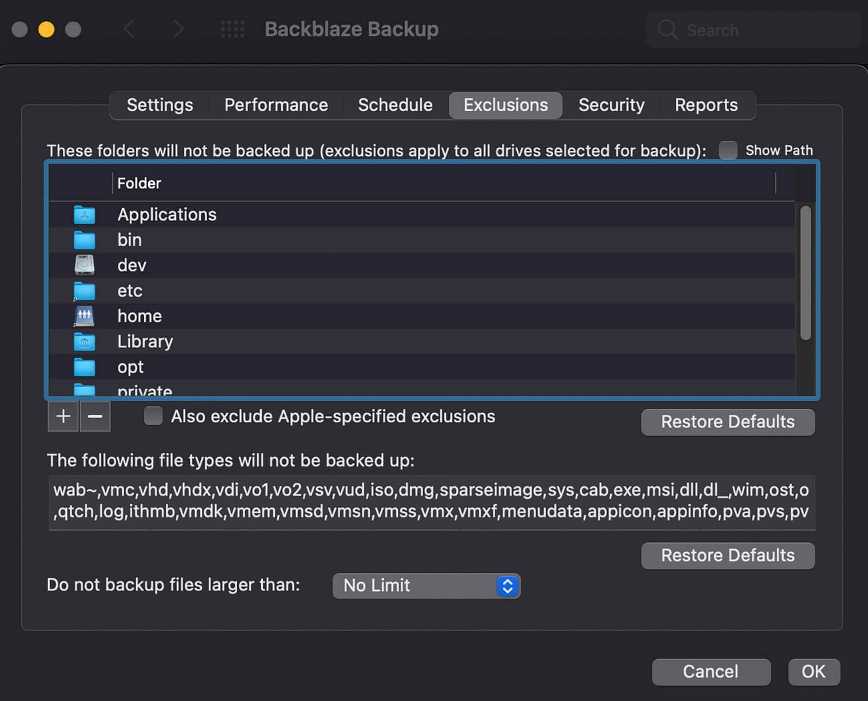Image resolution: width=868 pixels, height=701 pixels.
Task: Click the home network volume icon
Action: (85, 316)
